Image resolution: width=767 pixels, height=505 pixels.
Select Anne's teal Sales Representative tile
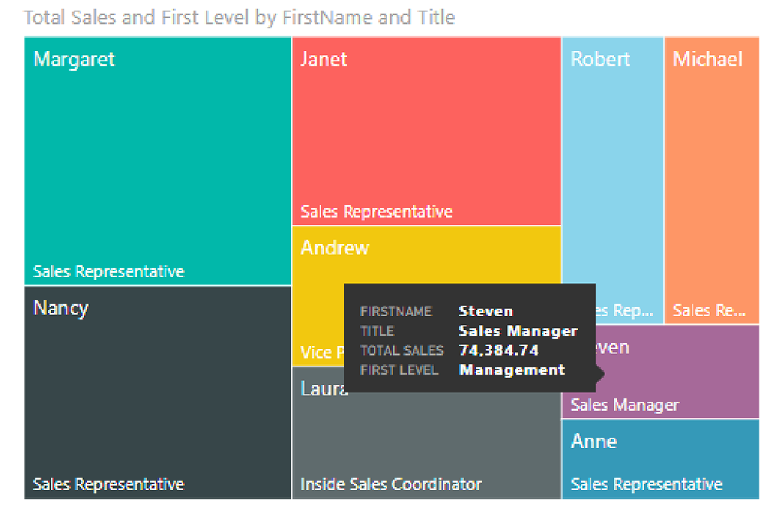660,452
